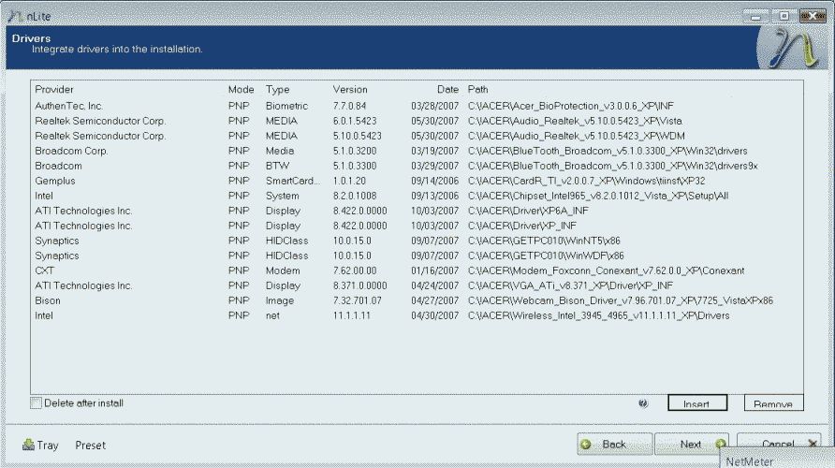835x468 pixels.
Task: Click the CardR_TI path cell
Action: (586, 181)
